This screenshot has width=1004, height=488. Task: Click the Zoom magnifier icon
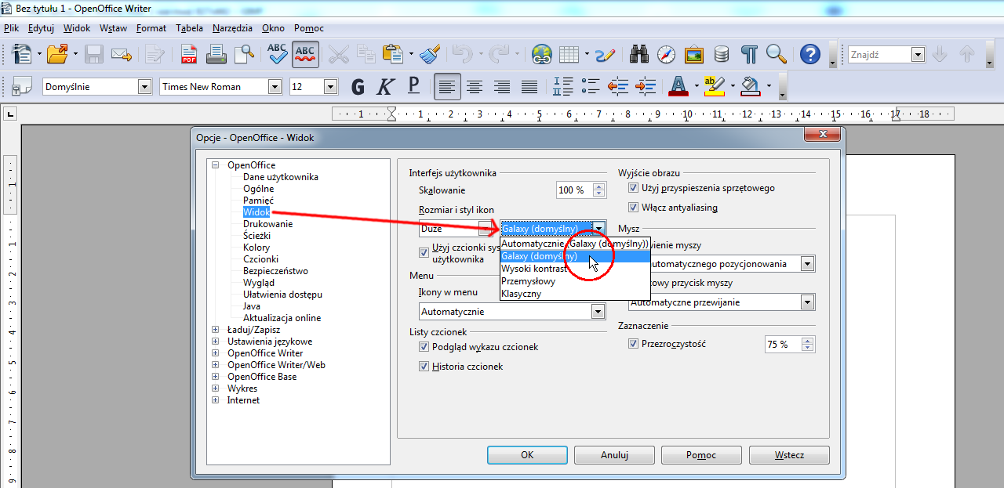777,54
